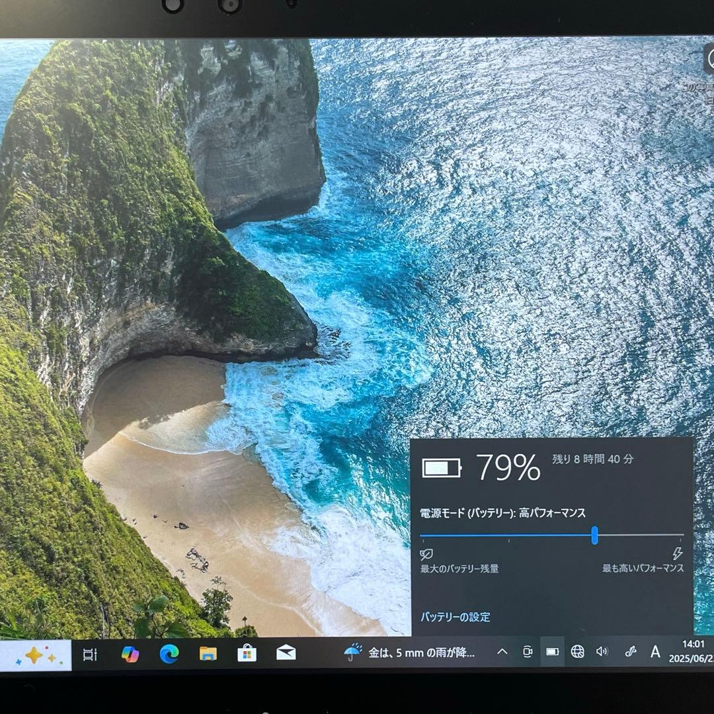Toggle the battery flyout from tray icon
The height and width of the screenshot is (714, 714).
pyautogui.click(x=552, y=652)
